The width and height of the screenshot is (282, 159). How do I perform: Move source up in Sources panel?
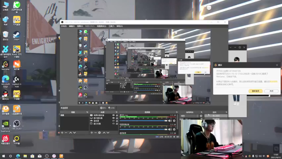[x=104, y=133]
